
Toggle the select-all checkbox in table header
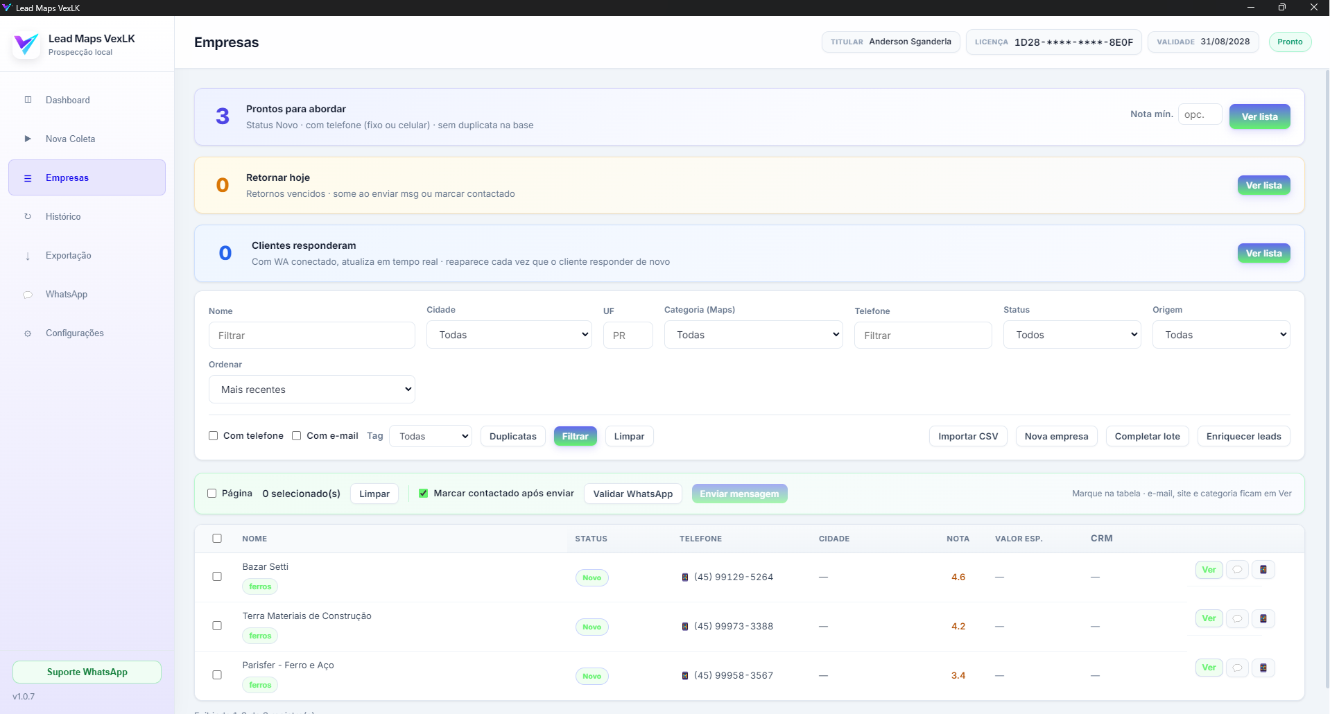tap(217, 539)
